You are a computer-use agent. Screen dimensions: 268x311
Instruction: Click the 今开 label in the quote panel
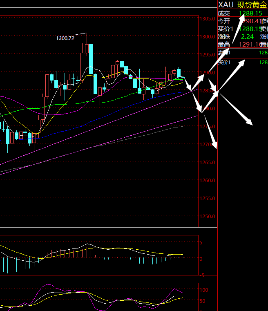[224, 21]
